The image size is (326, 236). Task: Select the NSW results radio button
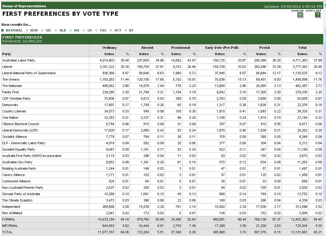(27, 30)
